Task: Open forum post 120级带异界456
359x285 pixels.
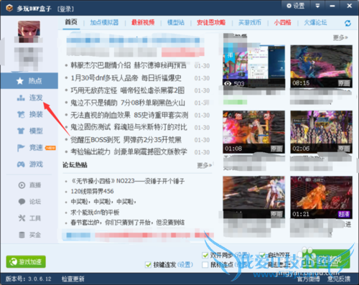Action: [x=92, y=192]
